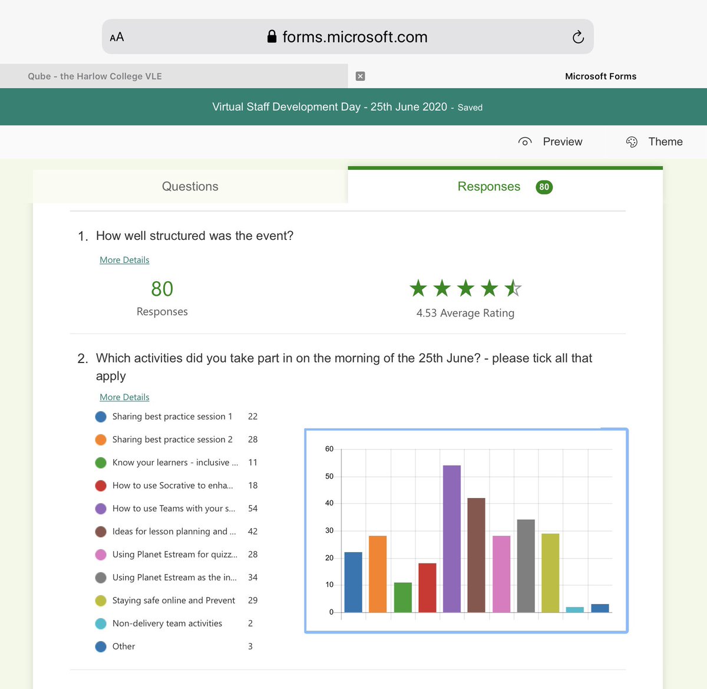
Task: Click the 80 responses count badge
Action: [x=544, y=187]
